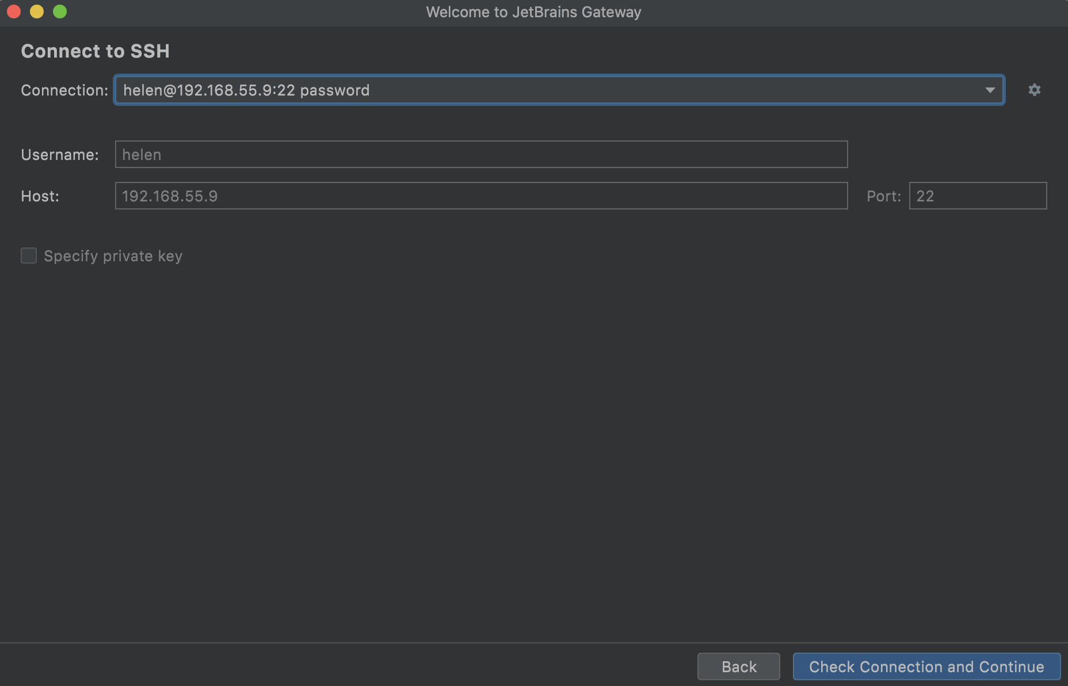1068x686 pixels.
Task: Click the Username field showing "helen"
Action: [x=481, y=154]
